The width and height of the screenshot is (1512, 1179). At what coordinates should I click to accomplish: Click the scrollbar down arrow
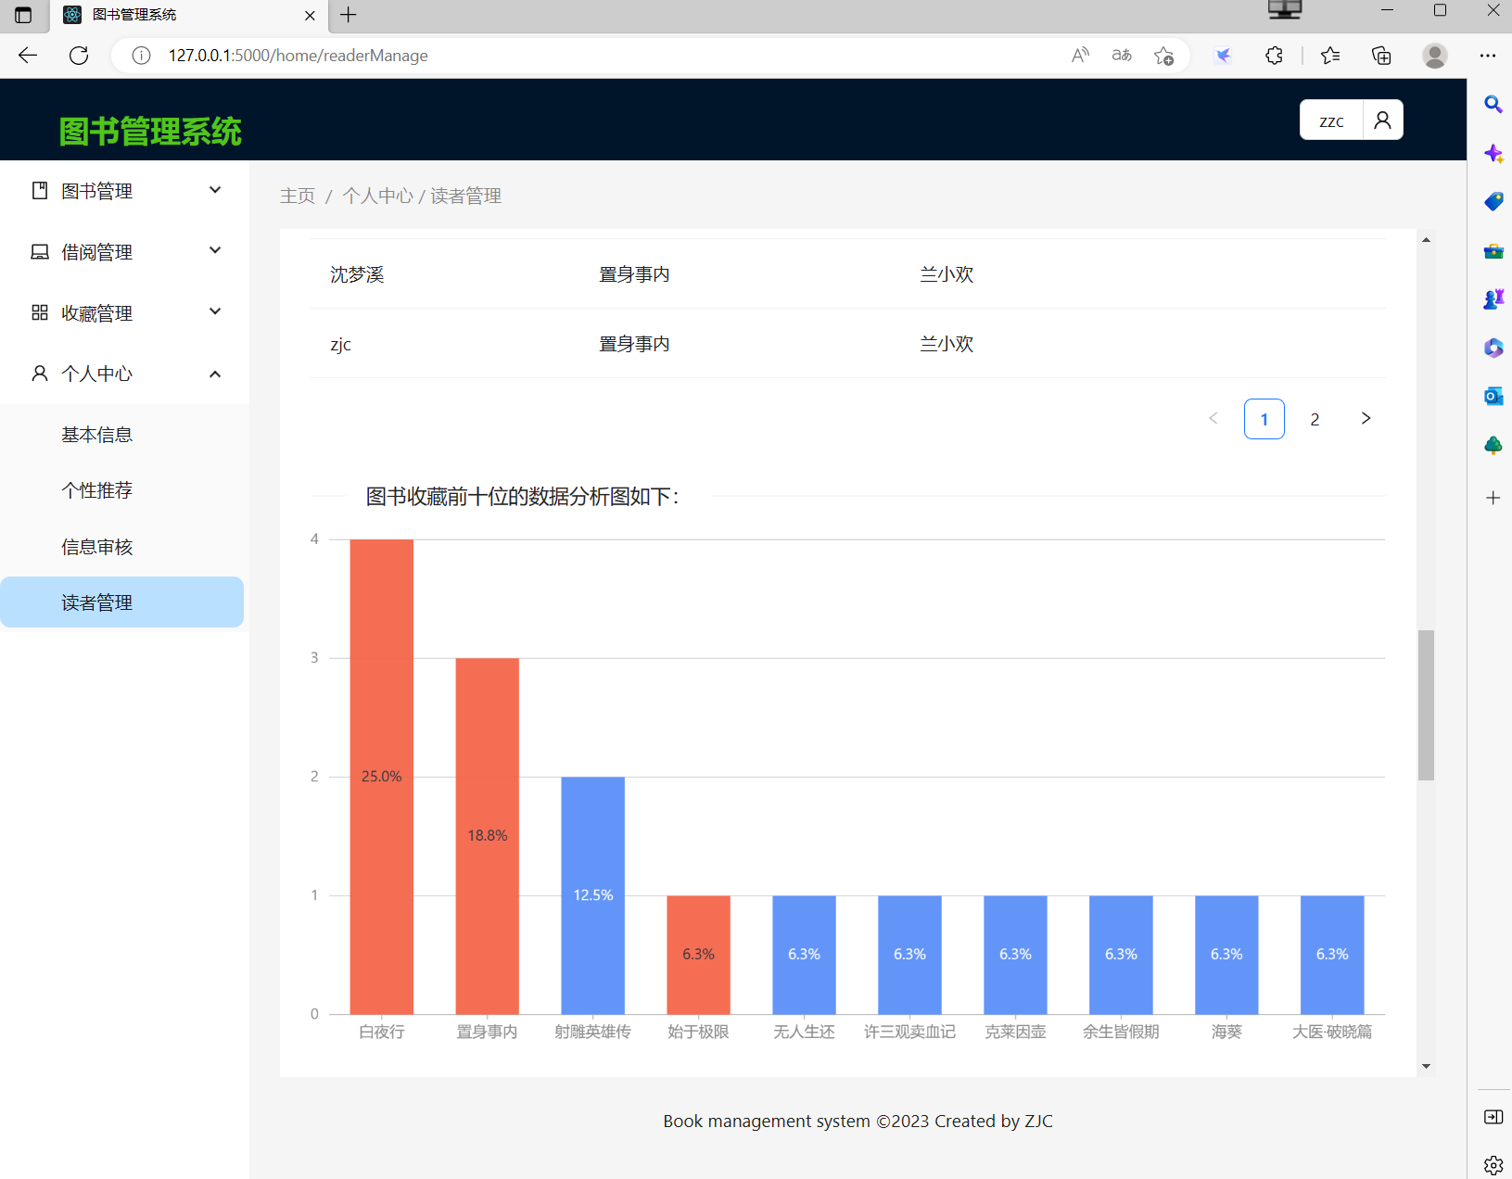point(1426,1066)
